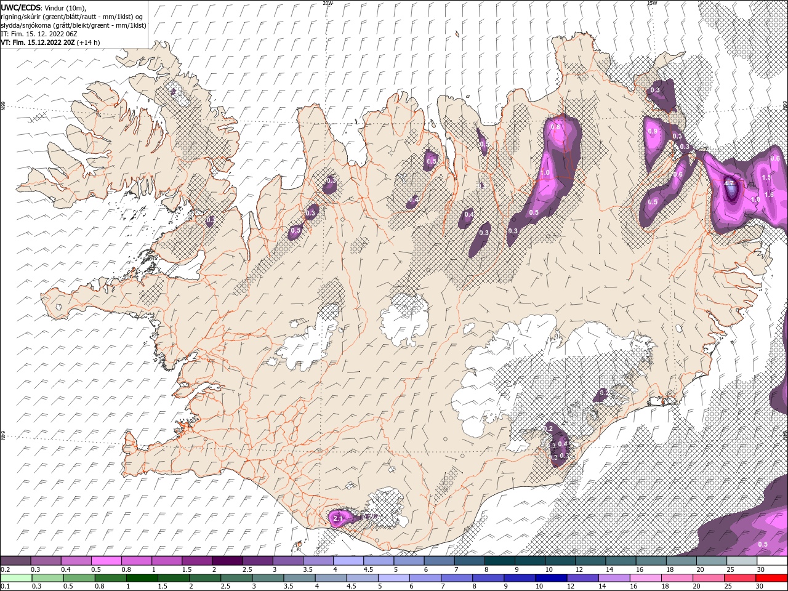Pick the darkest purple swatch labeled 2
Viewport: 788px width, 591px height.
pyautogui.click(x=227, y=561)
